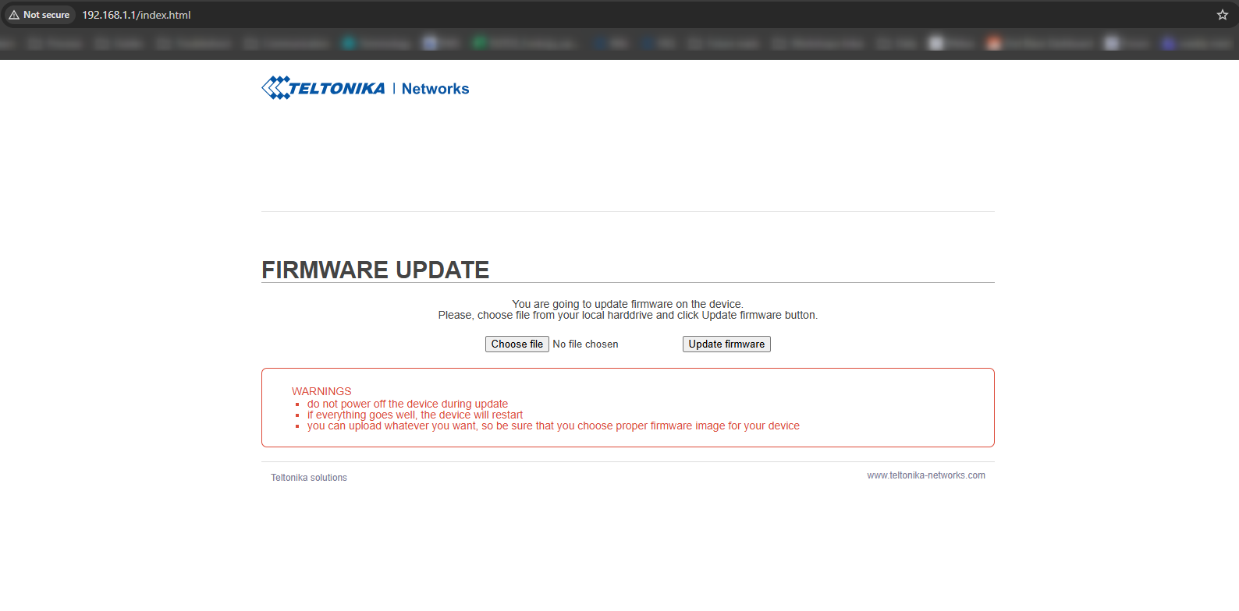
Task: Open the purple-icon bookmark in bookmarks bar
Action: coord(1168,44)
